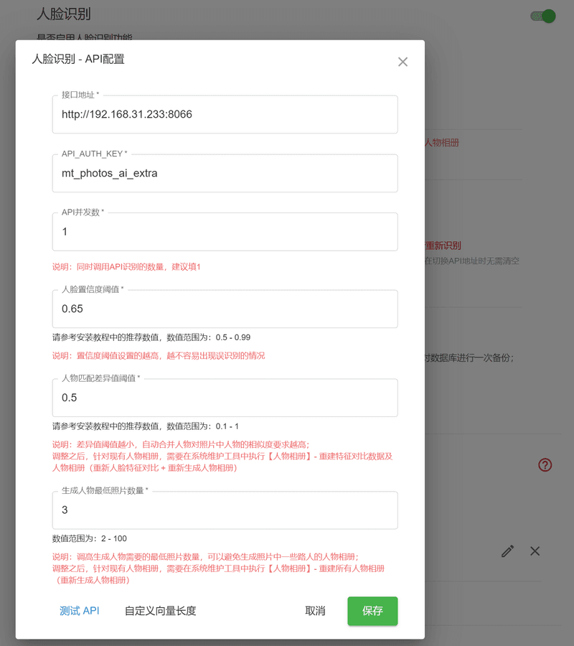Screen dimensions: 574x646
Task: Click the 测试 API link
Action: click(x=79, y=611)
